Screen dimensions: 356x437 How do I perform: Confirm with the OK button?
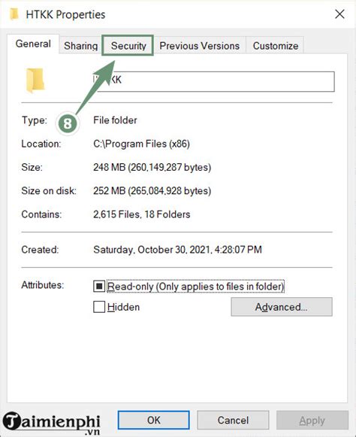pos(154,420)
